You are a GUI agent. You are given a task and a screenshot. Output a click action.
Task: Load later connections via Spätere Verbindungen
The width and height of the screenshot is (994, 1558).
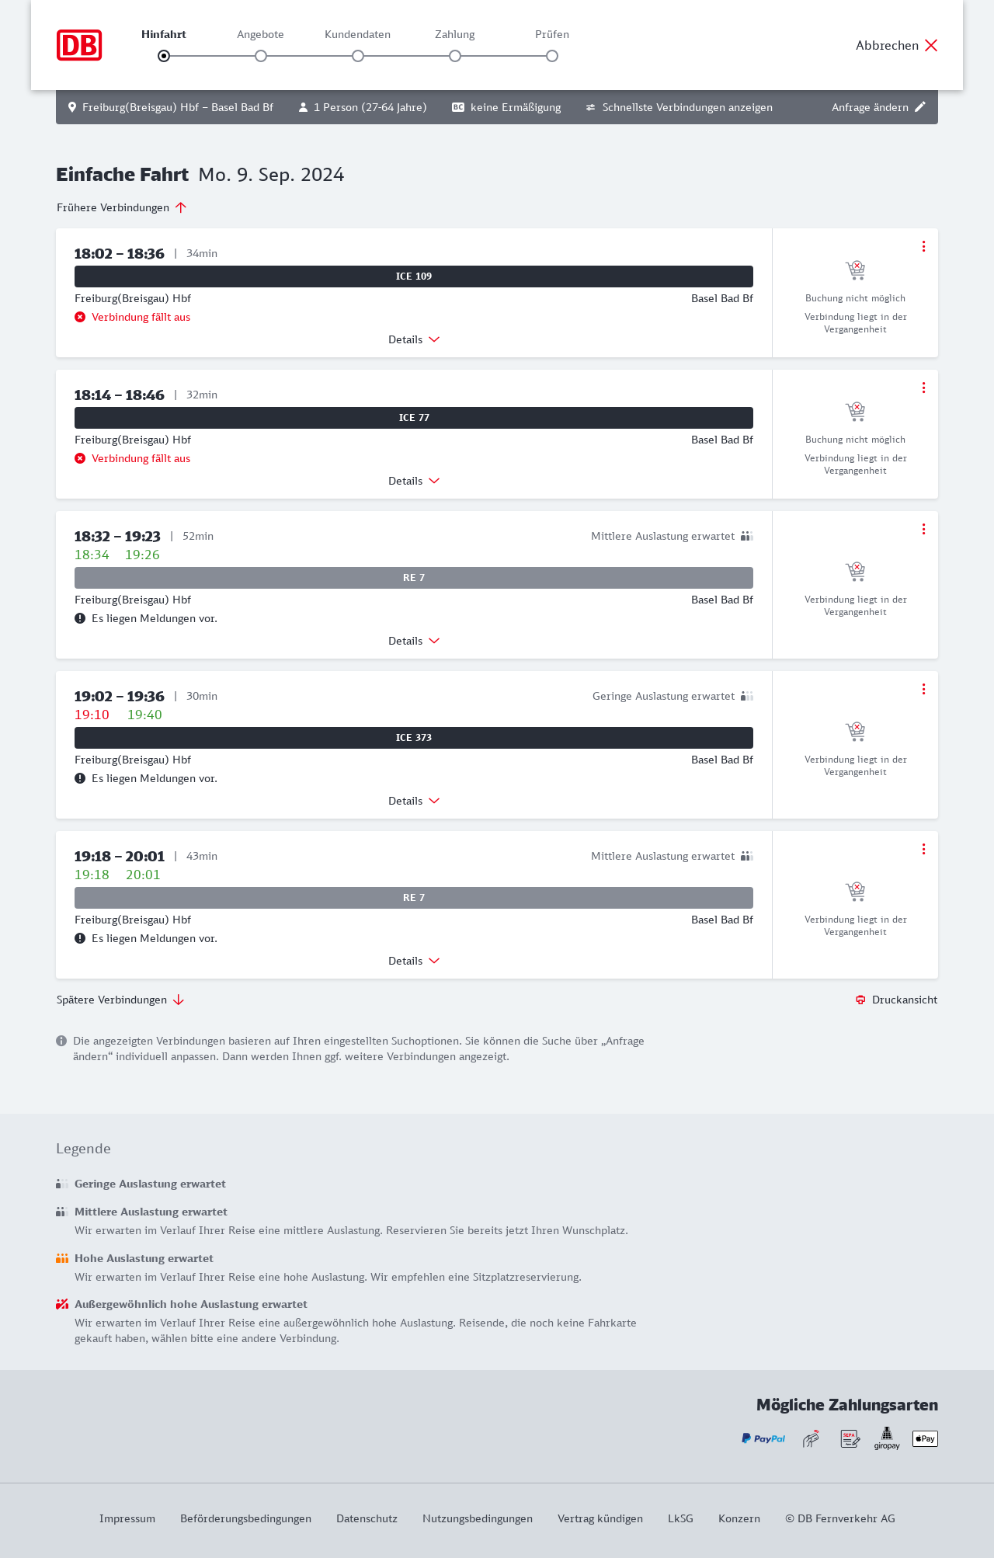(x=120, y=1000)
